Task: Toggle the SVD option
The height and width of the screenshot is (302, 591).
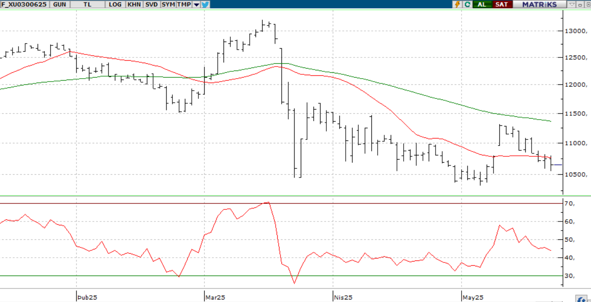Action: tap(152, 4)
